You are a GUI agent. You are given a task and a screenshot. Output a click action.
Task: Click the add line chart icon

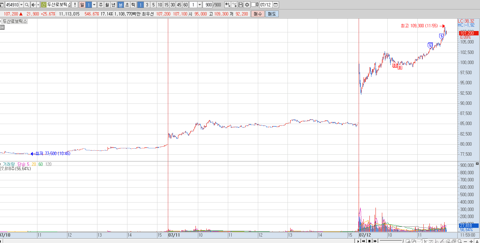tap(234, 5)
